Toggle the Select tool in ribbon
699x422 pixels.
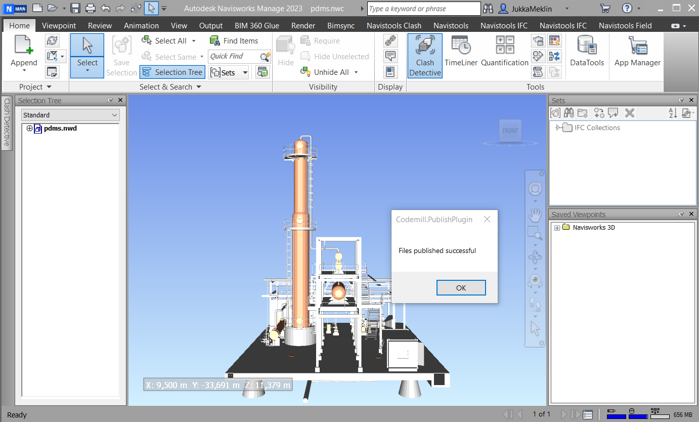88,56
